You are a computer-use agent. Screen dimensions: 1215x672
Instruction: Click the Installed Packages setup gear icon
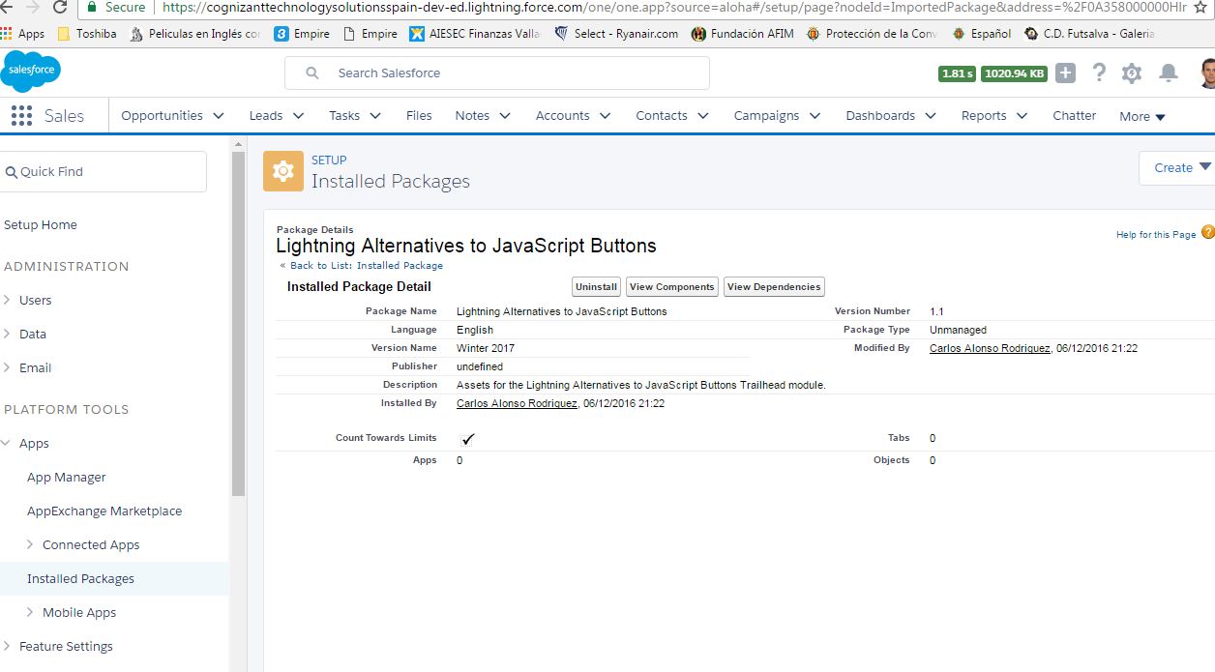point(282,171)
